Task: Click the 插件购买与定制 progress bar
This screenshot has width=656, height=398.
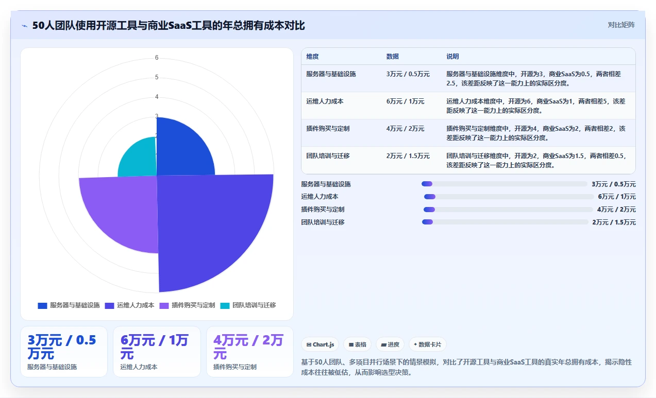Action: pos(508,210)
